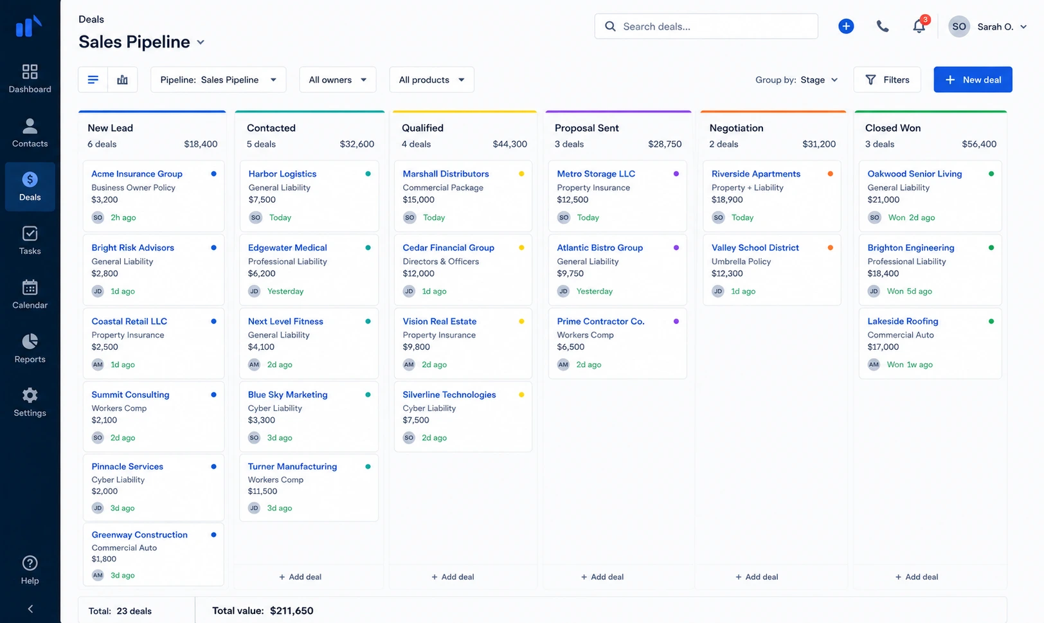Image resolution: width=1044 pixels, height=623 pixels.
Task: Open the Vision Real Estate deal
Action: tap(463, 343)
